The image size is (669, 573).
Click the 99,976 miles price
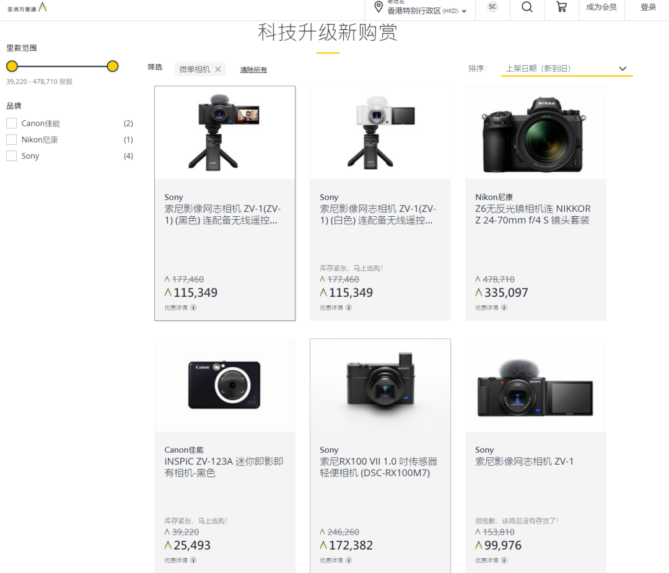click(x=498, y=545)
